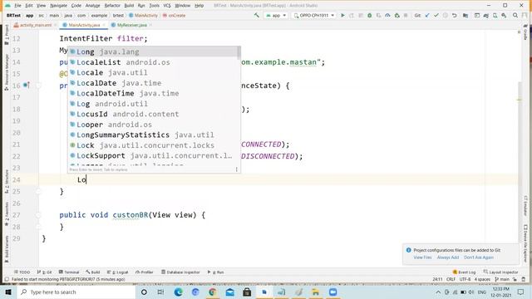This screenshot has width=532, height=299.
Task: Open the Windows notification center icon
Action: pos(521,292)
